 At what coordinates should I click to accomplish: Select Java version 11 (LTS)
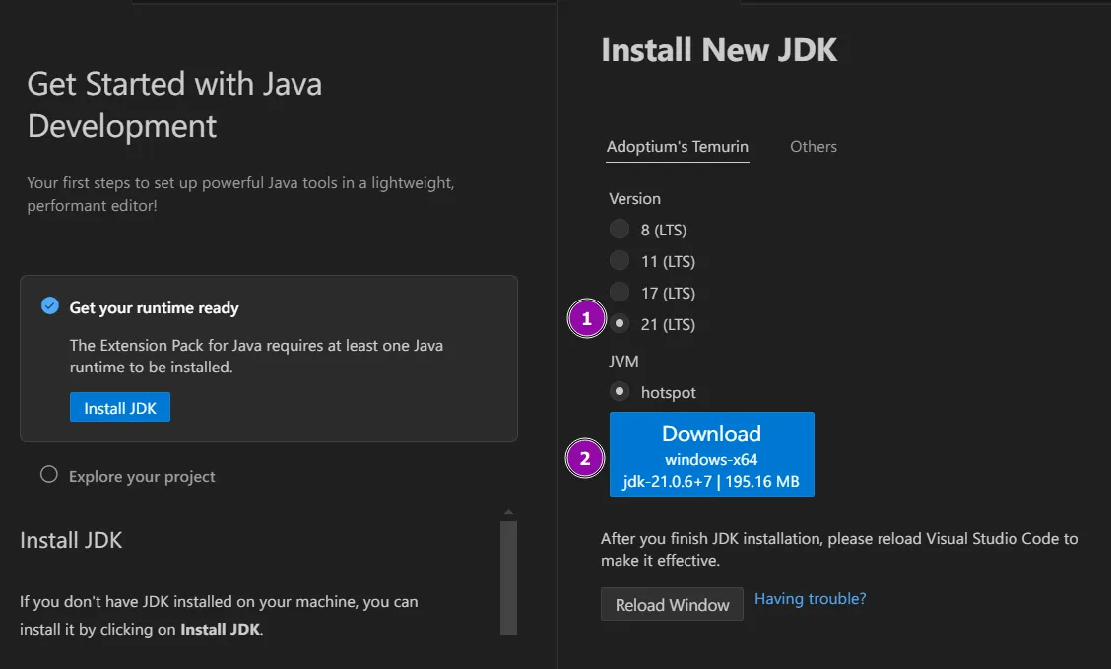[x=620, y=261]
